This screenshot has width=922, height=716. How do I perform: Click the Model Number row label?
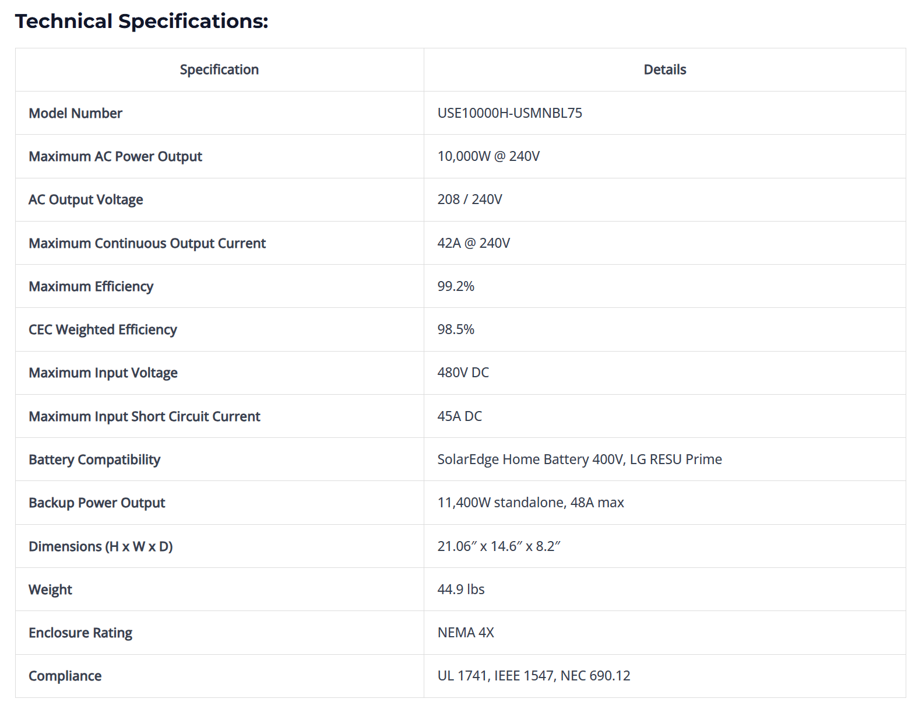76,113
